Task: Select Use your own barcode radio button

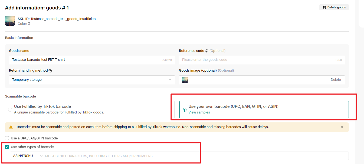Action: click(x=185, y=110)
